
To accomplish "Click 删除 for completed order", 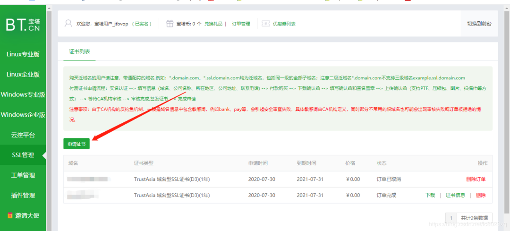I will coord(481,195).
